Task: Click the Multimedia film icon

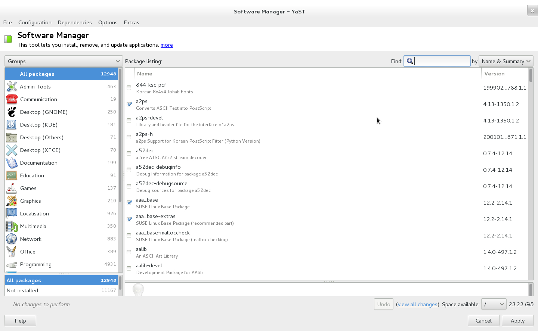Action: tap(12, 226)
